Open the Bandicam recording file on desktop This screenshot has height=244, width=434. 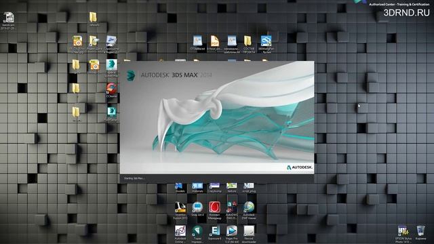(8, 20)
